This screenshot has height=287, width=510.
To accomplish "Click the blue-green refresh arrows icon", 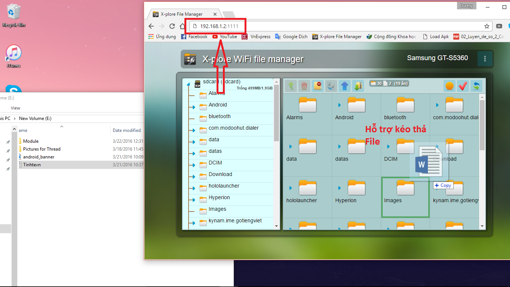I will 476,86.
